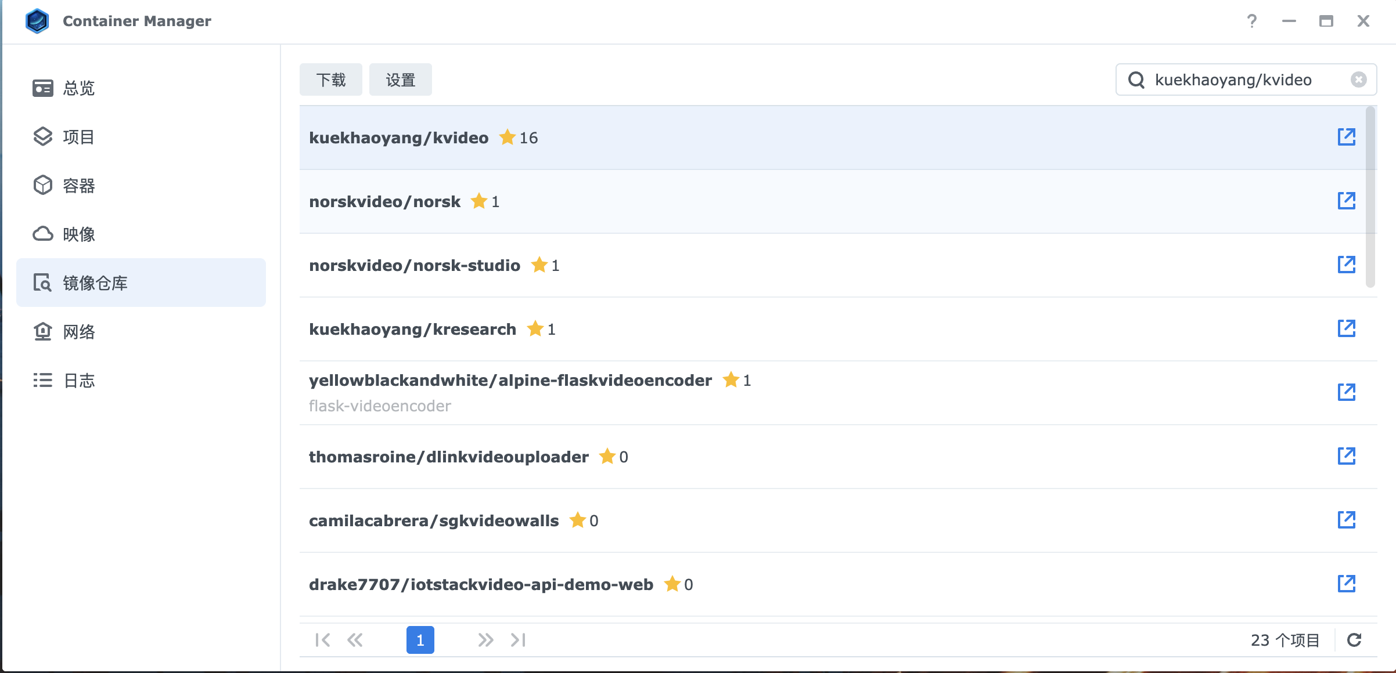Screen dimensions: 1396x673
Task: Go to next page arrow
Action: click(x=485, y=640)
